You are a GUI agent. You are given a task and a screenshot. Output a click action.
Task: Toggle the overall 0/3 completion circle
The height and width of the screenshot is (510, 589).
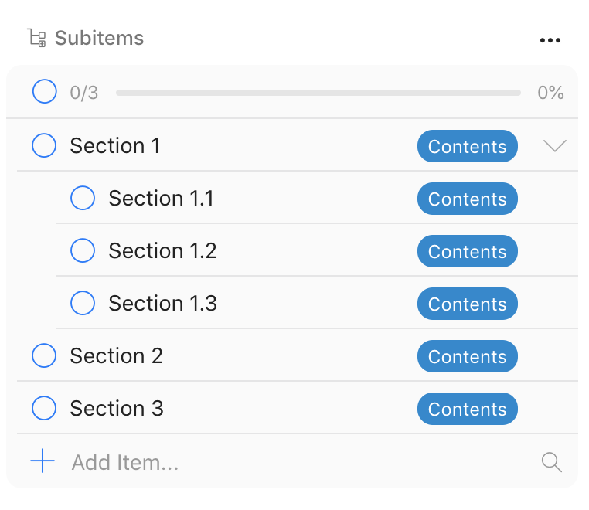point(45,91)
